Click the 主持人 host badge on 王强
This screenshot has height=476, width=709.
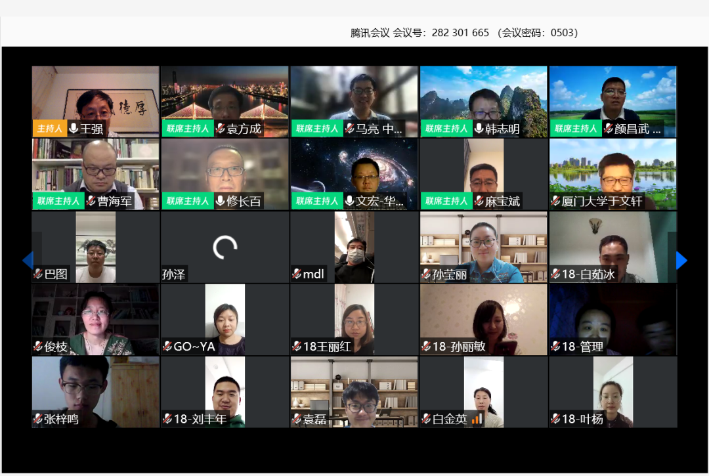(x=49, y=129)
